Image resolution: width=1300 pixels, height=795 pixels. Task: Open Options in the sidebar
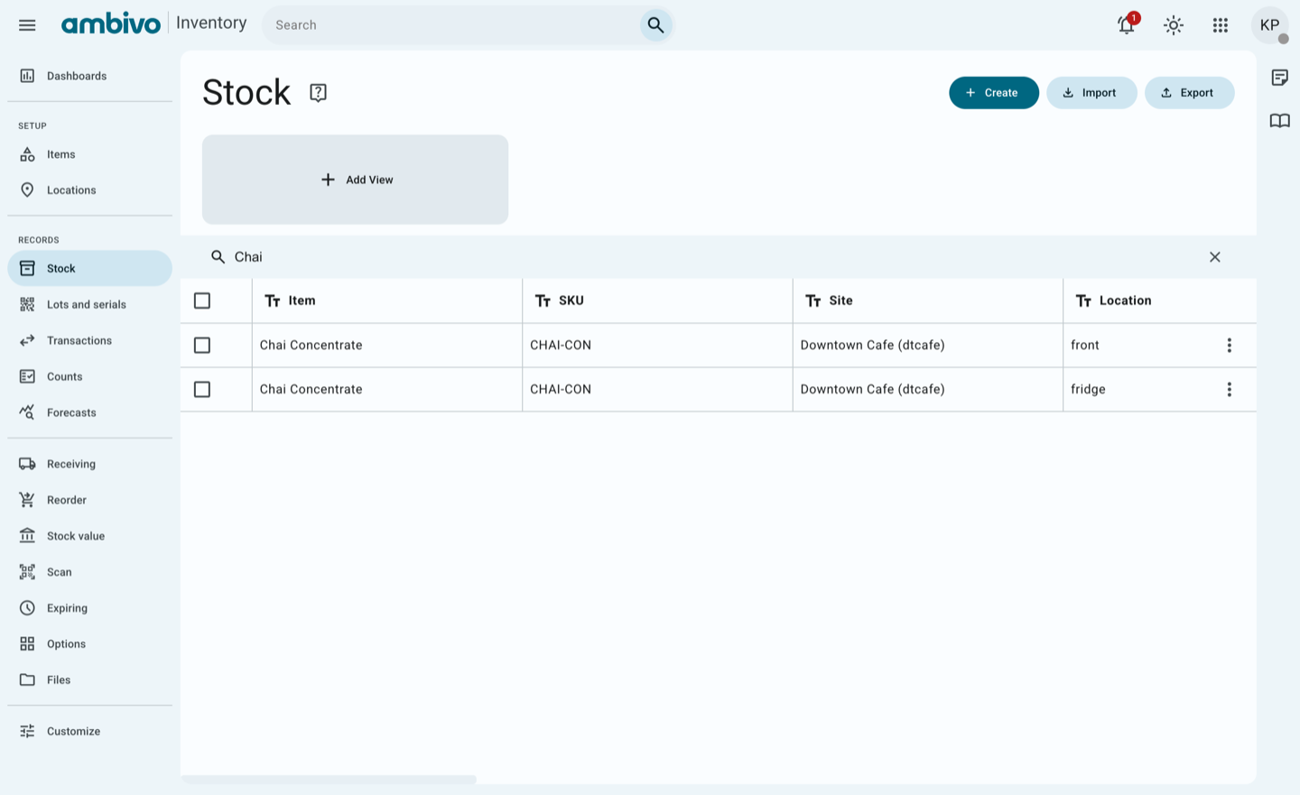coord(89,644)
